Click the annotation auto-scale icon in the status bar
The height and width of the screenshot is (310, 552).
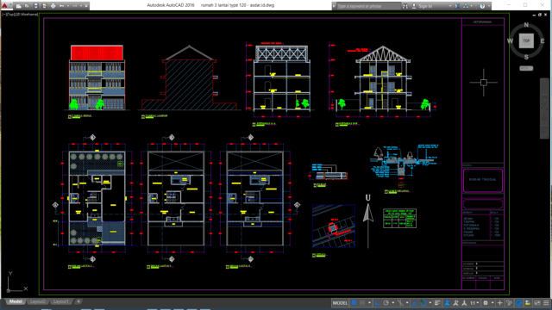(x=455, y=303)
